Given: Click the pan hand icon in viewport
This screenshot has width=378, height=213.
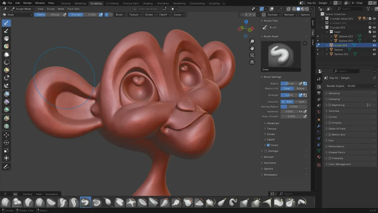Looking at the screenshot, I should 252,48.
